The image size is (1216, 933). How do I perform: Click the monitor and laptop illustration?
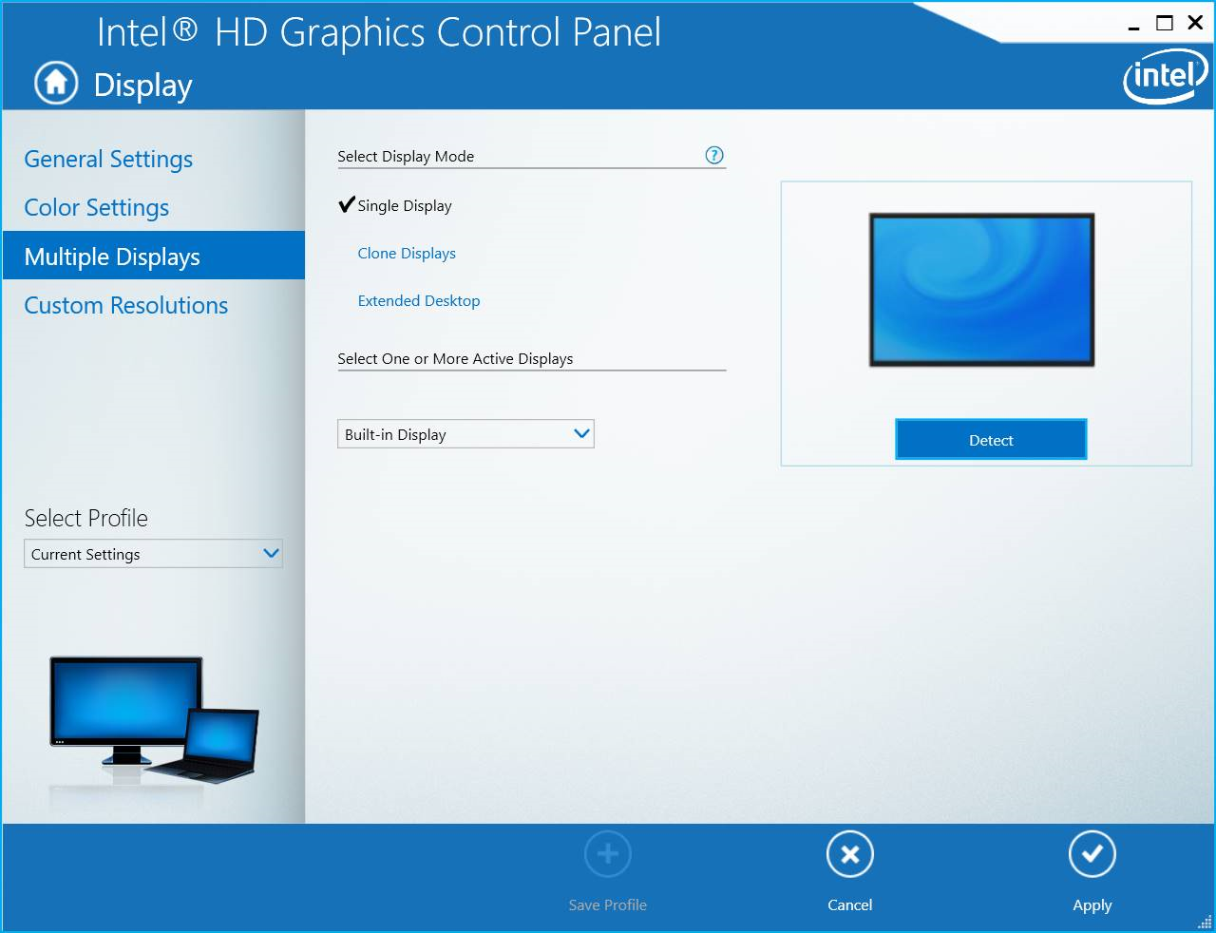click(154, 720)
